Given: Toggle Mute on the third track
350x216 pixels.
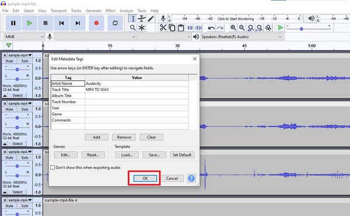Looking at the screenshot, I should click(9, 157).
